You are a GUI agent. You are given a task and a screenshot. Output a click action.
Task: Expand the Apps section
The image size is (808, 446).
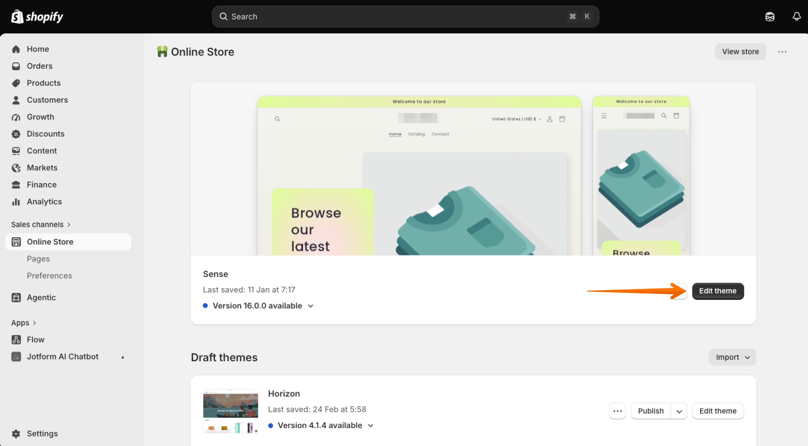[24, 323]
